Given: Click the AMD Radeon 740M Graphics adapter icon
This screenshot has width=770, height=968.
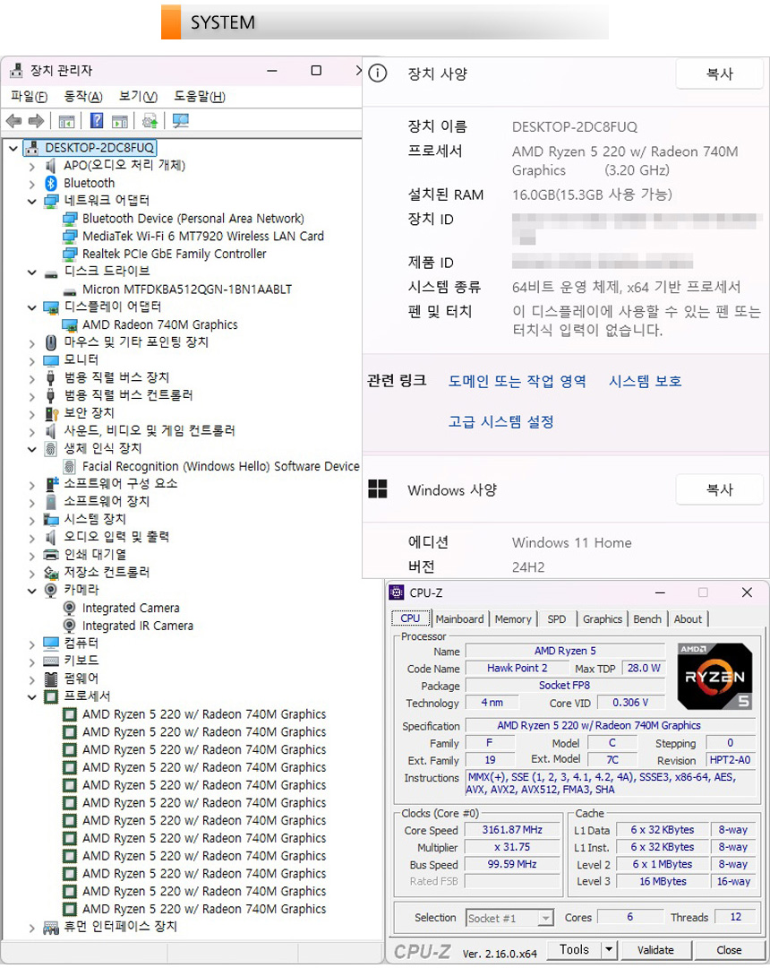Looking at the screenshot, I should tap(71, 324).
